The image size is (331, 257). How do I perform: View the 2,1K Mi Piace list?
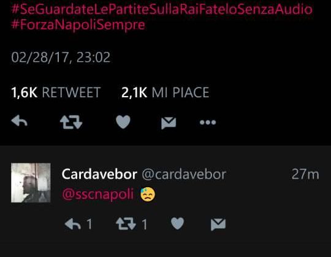(x=165, y=92)
